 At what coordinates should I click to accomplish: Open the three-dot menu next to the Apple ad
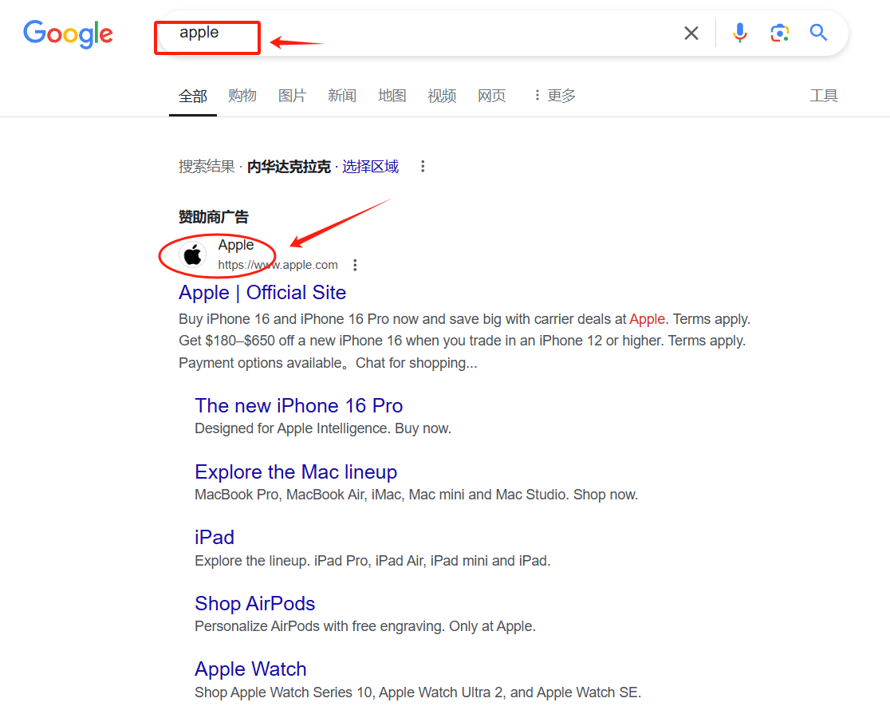tap(355, 265)
